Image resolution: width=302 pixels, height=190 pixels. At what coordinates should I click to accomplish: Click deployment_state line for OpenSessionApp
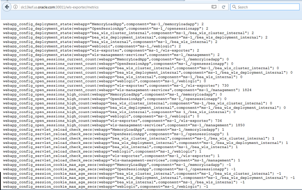pyautogui.click(x=106, y=29)
